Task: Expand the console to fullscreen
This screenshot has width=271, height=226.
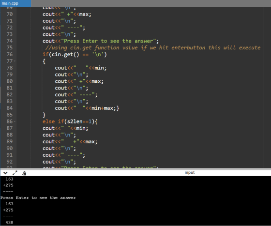Action: [x=15, y=173]
